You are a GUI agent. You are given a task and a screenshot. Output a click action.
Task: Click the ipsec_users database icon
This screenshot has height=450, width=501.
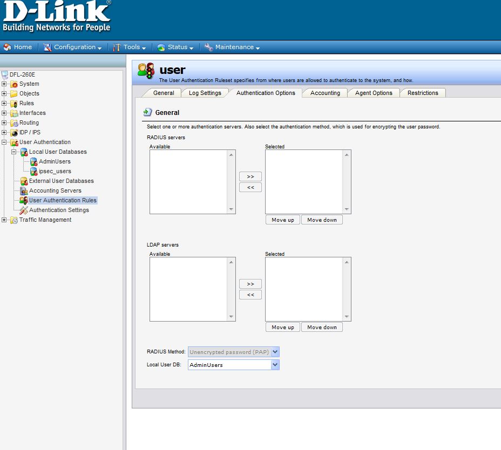pos(33,172)
